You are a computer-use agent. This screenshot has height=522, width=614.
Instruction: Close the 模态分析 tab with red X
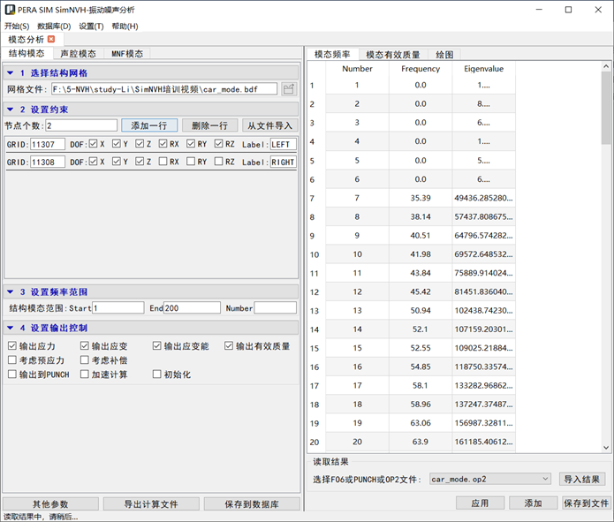(x=51, y=39)
